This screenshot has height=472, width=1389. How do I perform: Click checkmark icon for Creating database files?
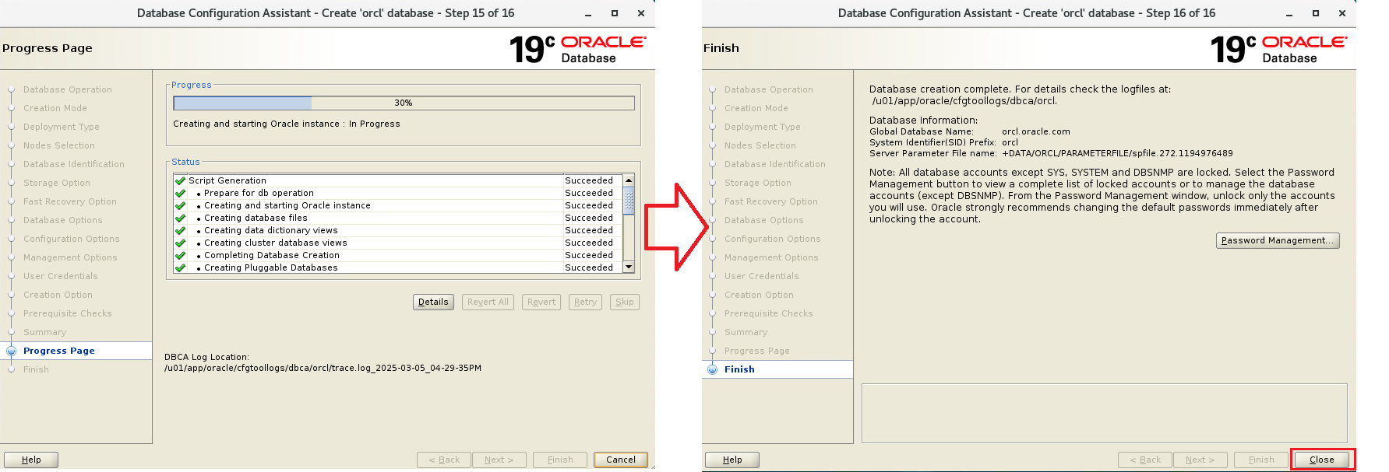coord(181,218)
